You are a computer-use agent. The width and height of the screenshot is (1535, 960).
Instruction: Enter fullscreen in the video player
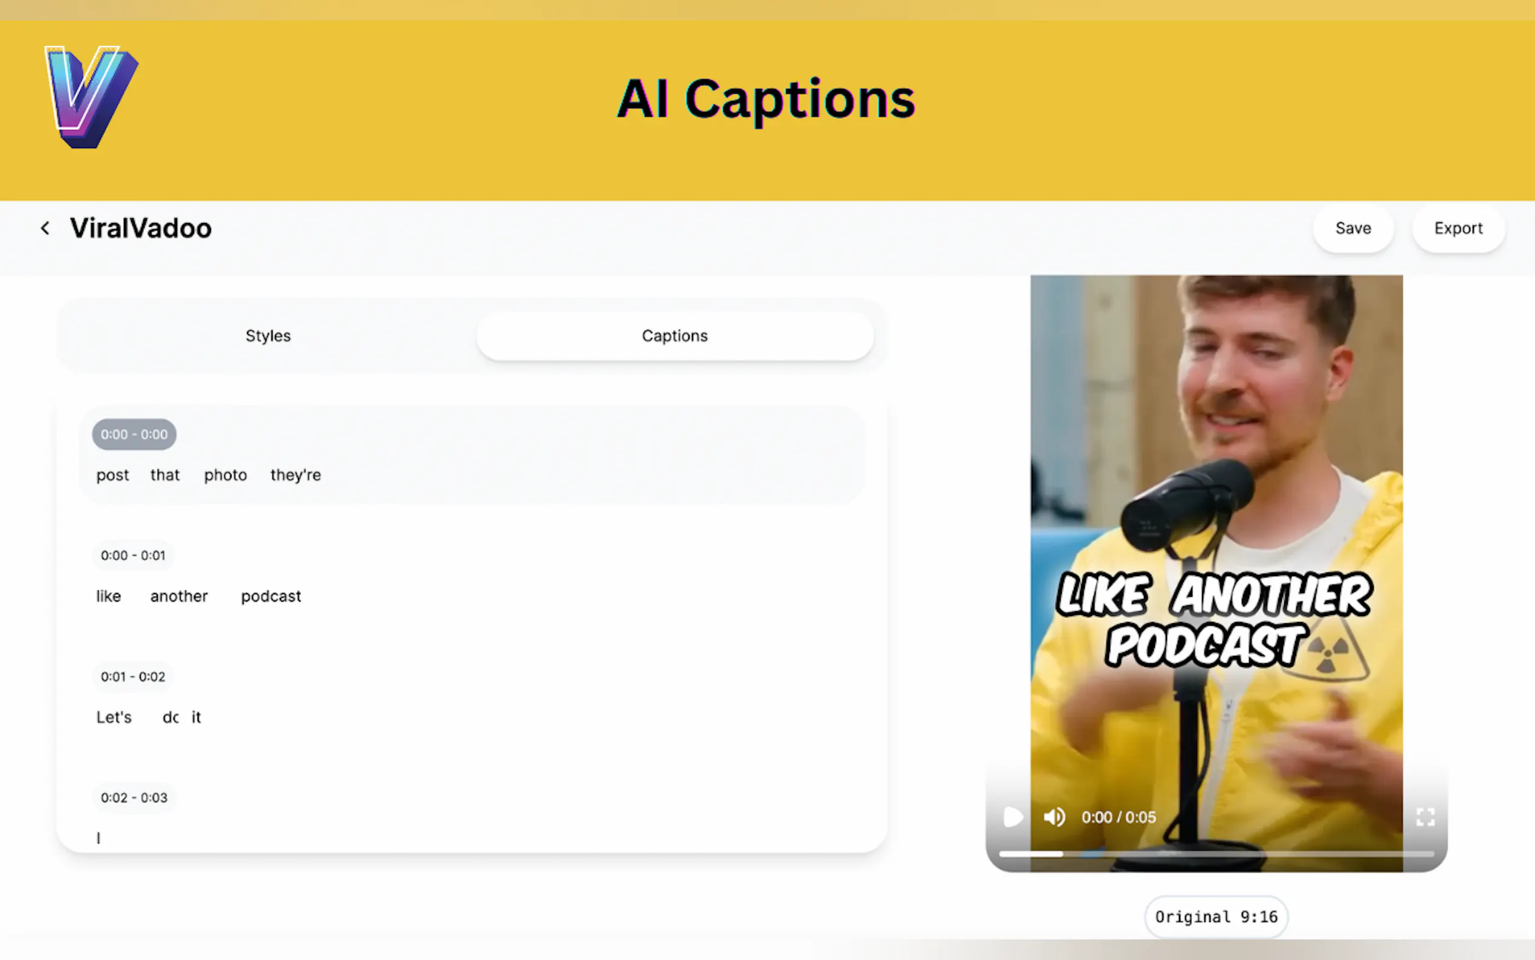(x=1424, y=817)
